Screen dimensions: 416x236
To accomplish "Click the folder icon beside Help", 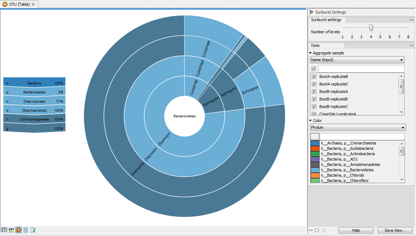I will point(317,230).
